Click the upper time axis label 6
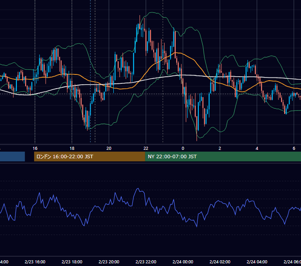This screenshot has width=301, height=266. [294, 149]
